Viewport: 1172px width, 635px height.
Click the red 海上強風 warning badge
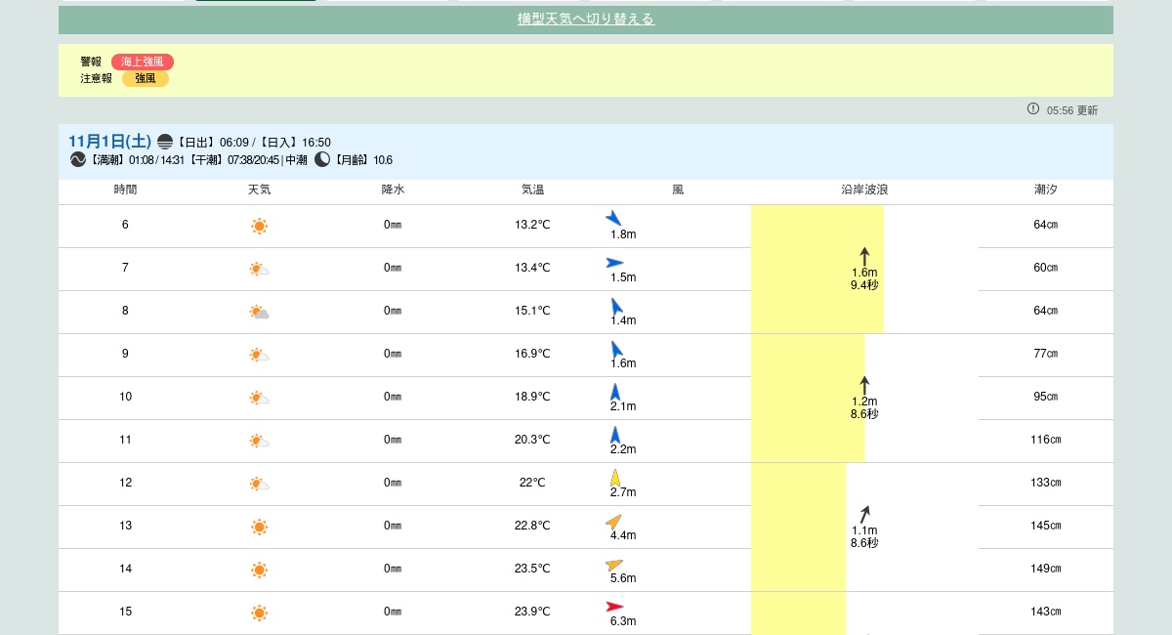[142, 62]
